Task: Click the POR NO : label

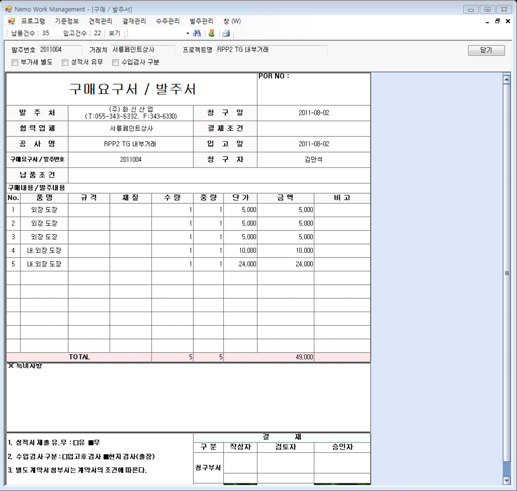Action: (273, 76)
